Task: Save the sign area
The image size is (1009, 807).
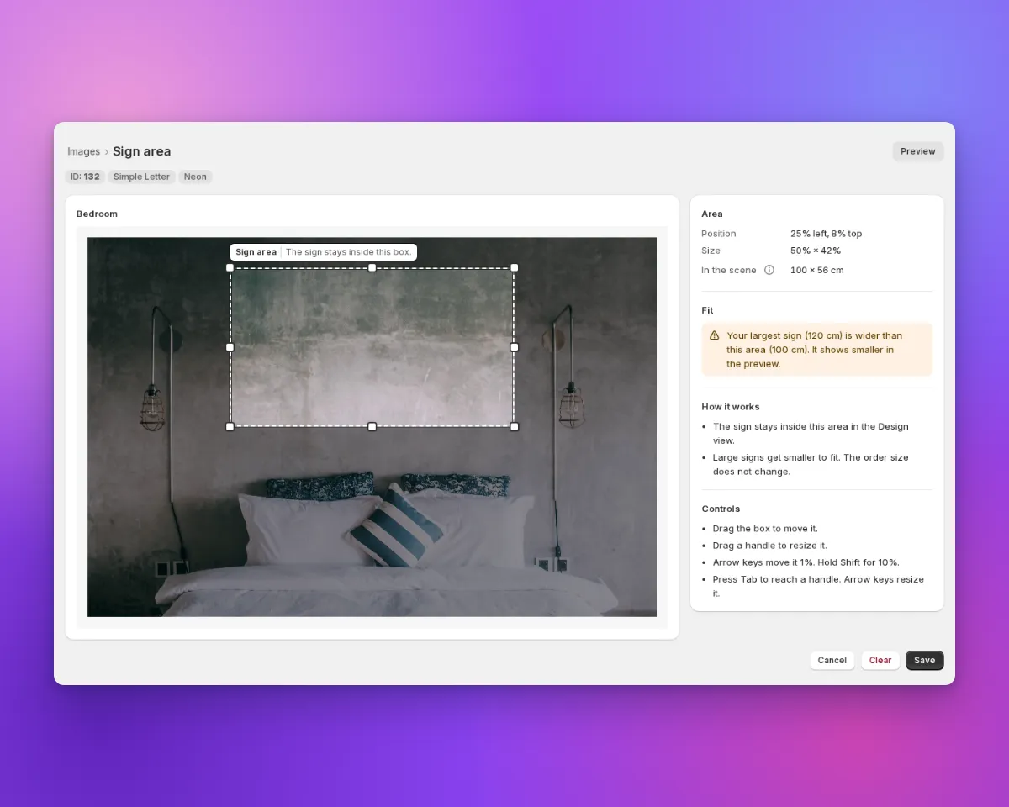Action: coord(925,661)
